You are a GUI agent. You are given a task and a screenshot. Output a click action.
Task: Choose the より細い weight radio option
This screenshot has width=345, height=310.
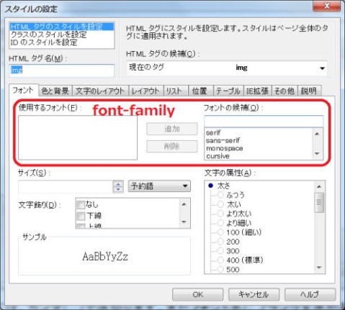click(x=220, y=223)
